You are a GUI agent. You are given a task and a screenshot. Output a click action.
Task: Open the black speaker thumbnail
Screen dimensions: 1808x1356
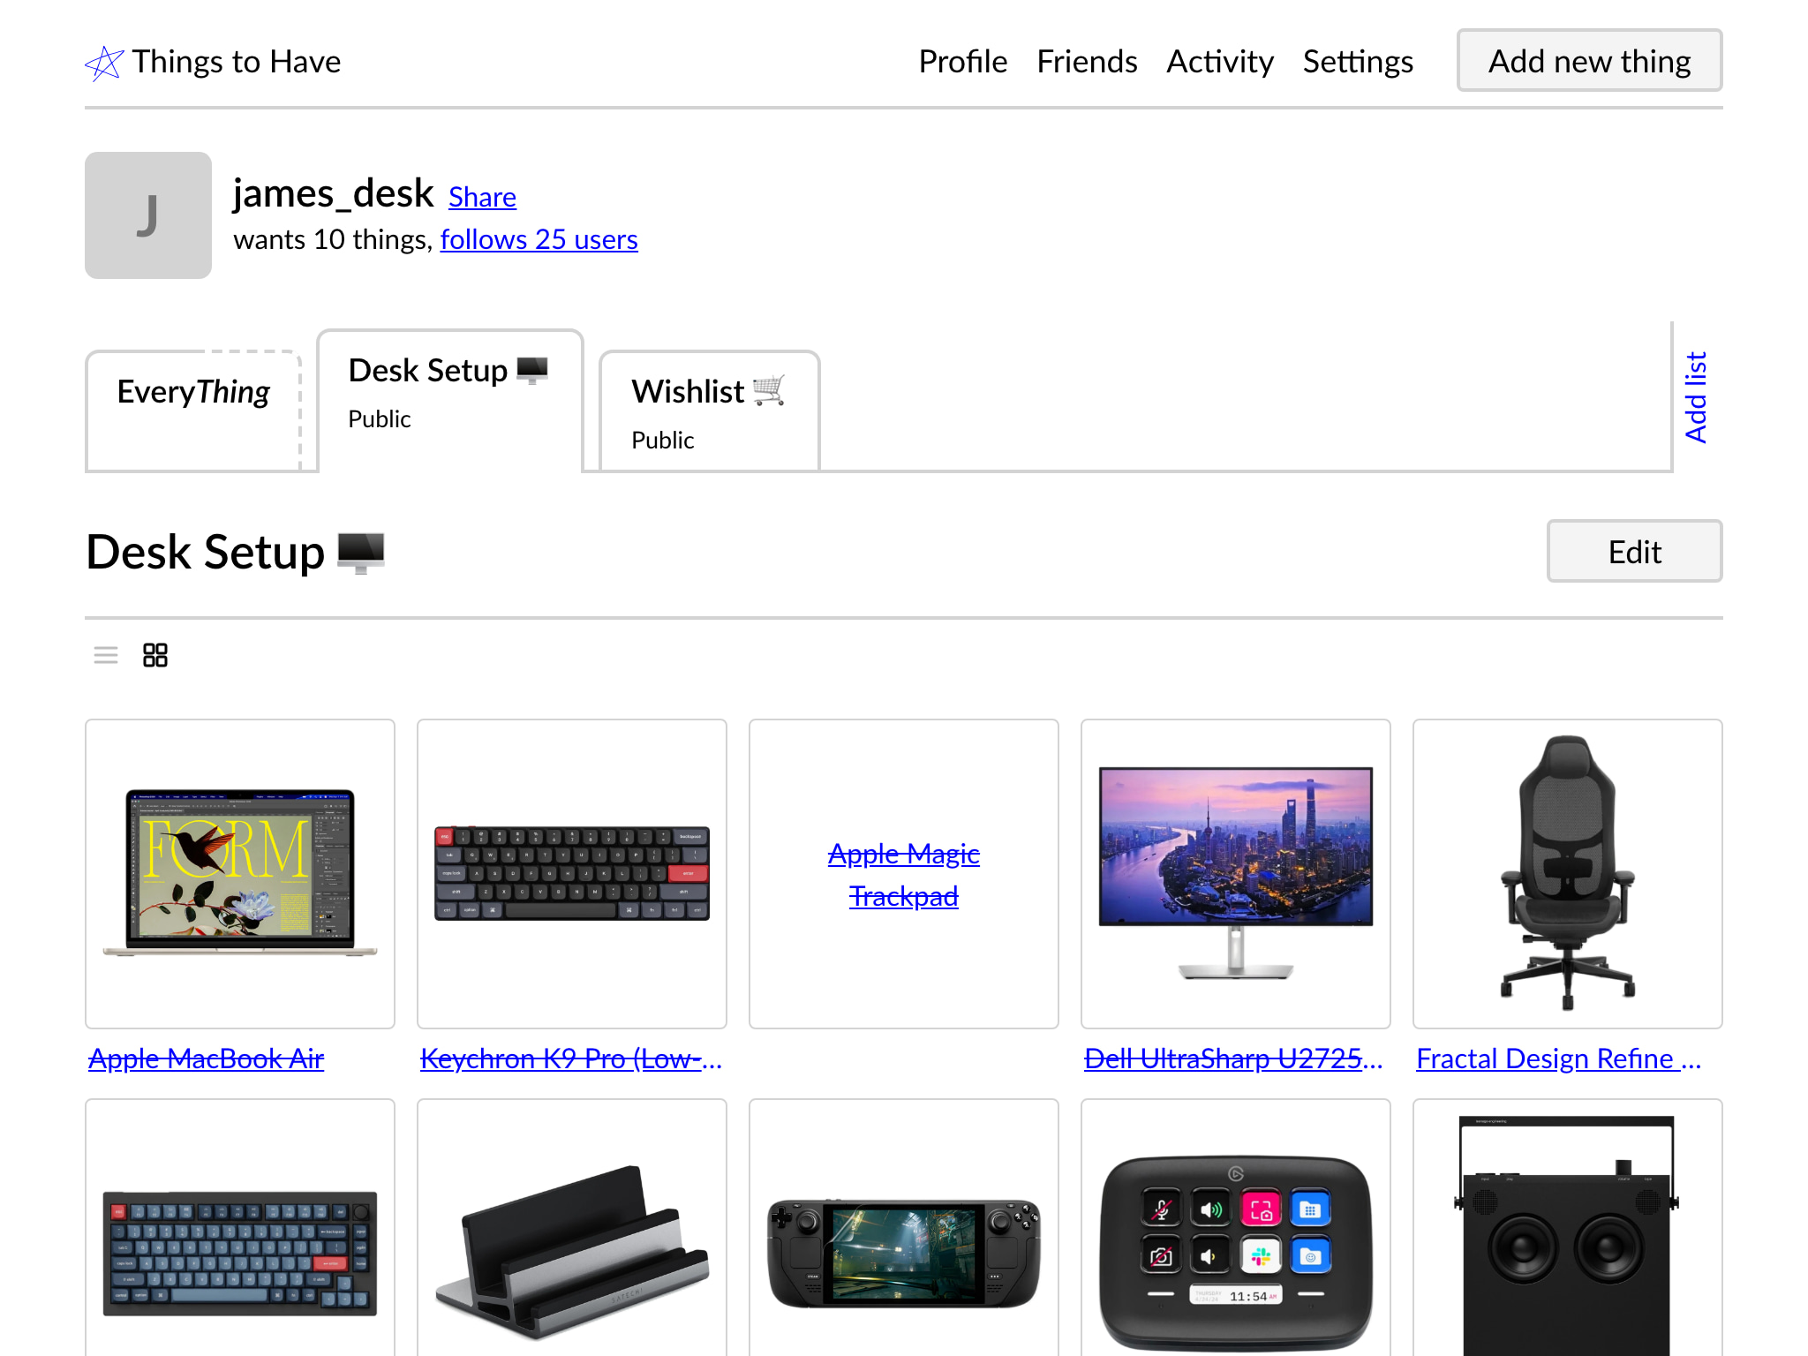coord(1568,1227)
